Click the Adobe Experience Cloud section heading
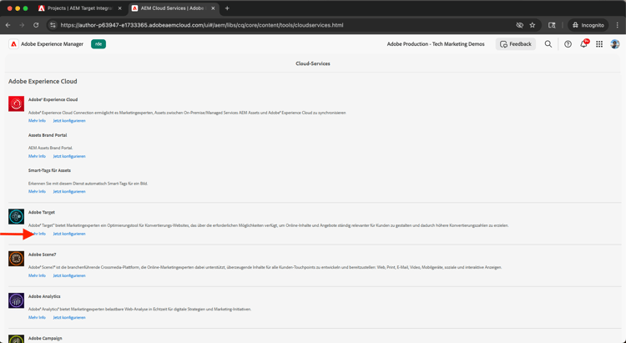The image size is (626, 343). (43, 81)
